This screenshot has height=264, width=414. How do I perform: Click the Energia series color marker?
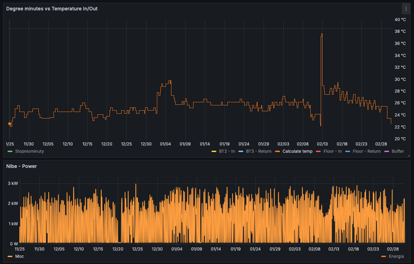[x=383, y=256]
